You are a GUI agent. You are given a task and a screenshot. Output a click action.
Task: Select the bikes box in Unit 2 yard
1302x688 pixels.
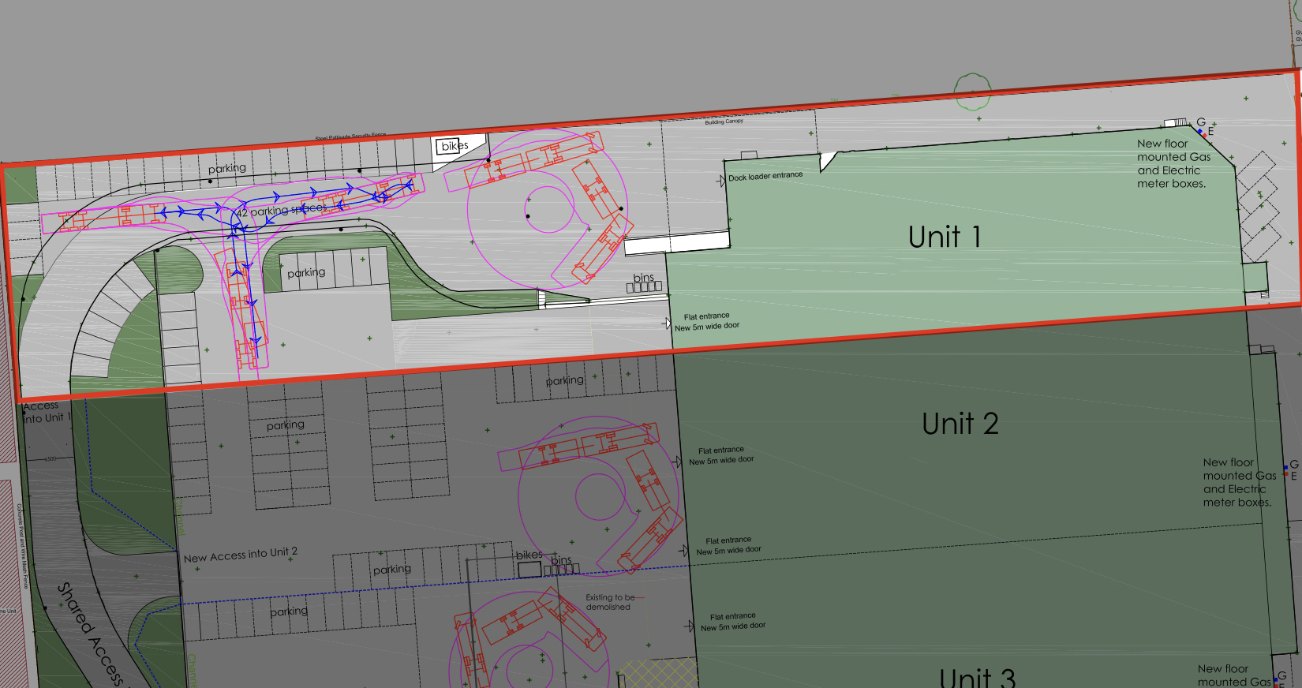coord(529,566)
